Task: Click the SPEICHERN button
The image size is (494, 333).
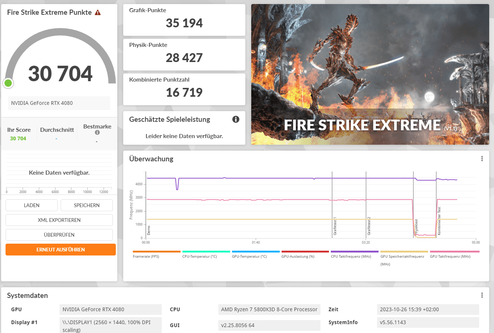Action: [87, 205]
